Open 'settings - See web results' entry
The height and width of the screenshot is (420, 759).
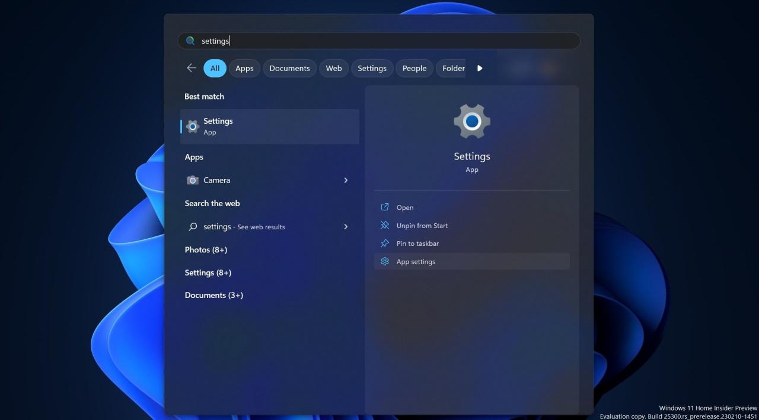(270, 227)
